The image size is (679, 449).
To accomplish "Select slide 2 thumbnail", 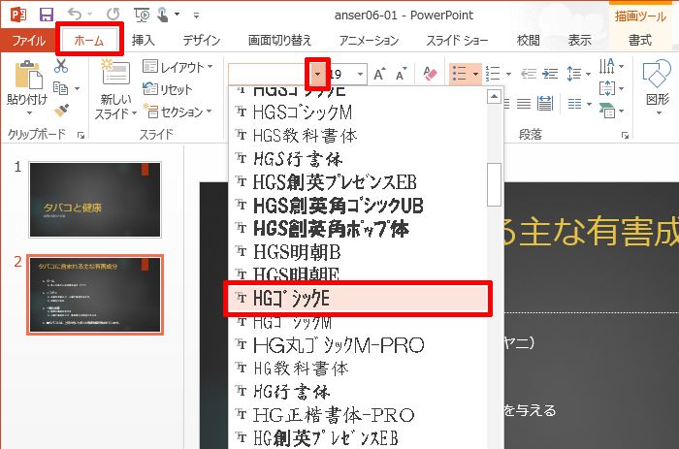I will (x=95, y=295).
